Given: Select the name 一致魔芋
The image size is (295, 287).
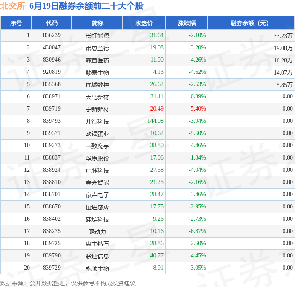Looking at the screenshot, I should tap(97, 146).
